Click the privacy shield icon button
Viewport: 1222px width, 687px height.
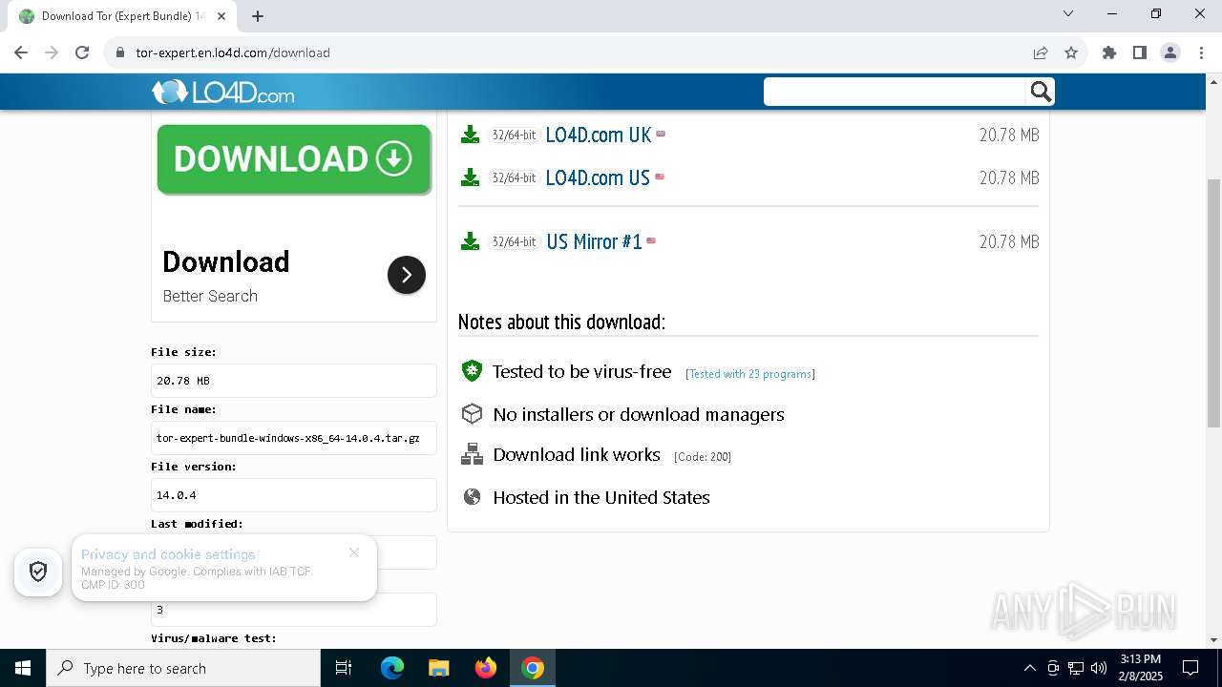38,572
